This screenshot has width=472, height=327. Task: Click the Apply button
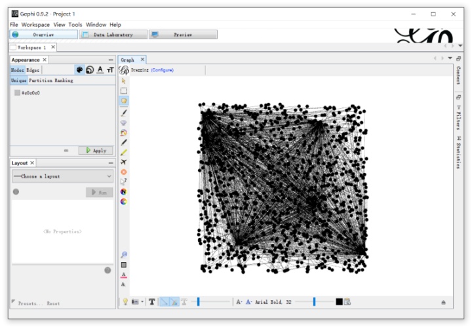point(96,151)
